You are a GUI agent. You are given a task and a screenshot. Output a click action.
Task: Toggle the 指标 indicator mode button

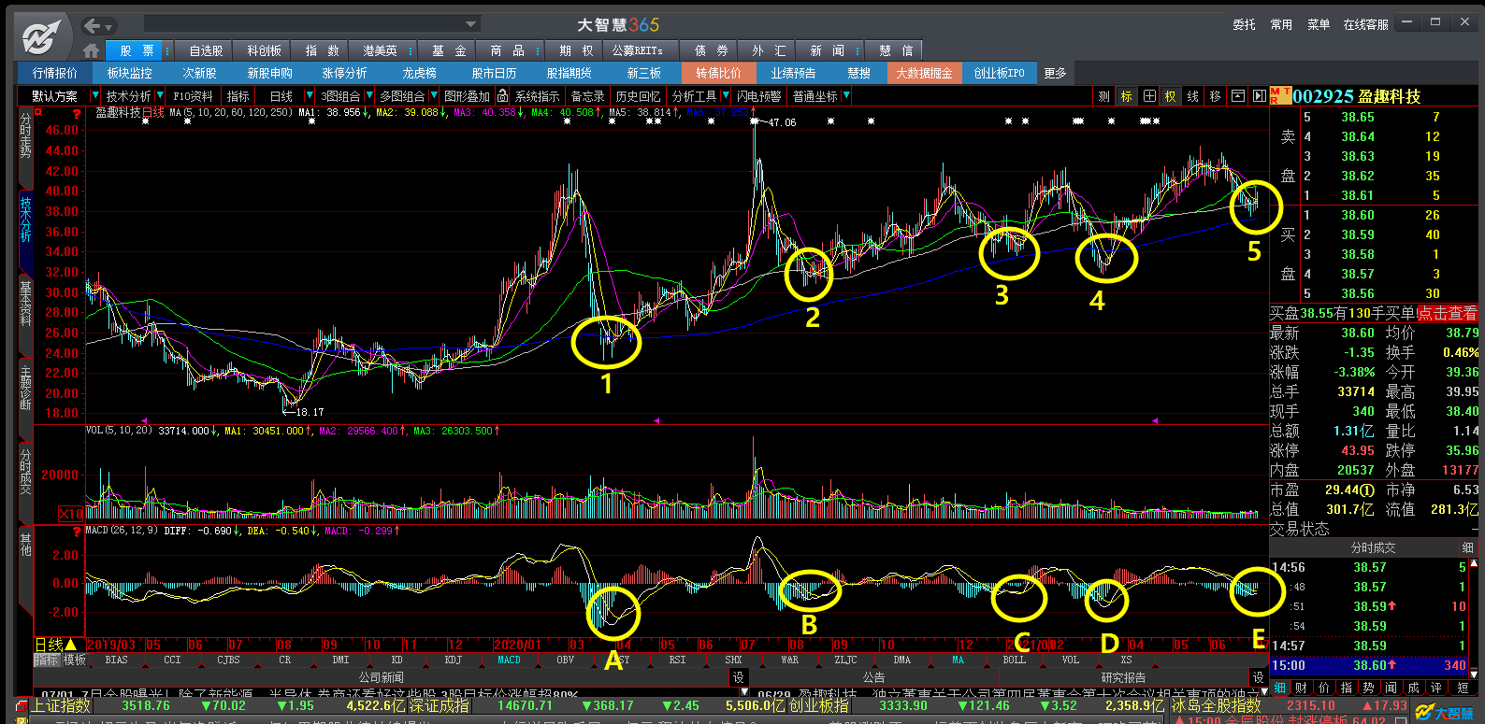coord(47,660)
